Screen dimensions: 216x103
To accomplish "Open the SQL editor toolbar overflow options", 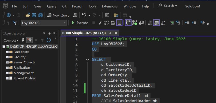I will pos(208,24).
